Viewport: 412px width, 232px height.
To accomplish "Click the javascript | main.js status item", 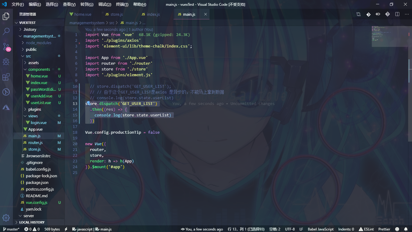I will point(92,229).
